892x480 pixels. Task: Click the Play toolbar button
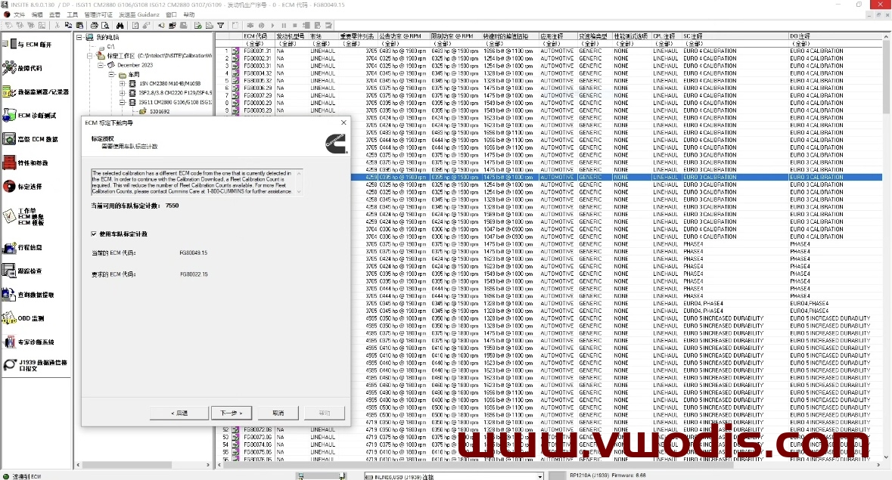tap(272, 26)
